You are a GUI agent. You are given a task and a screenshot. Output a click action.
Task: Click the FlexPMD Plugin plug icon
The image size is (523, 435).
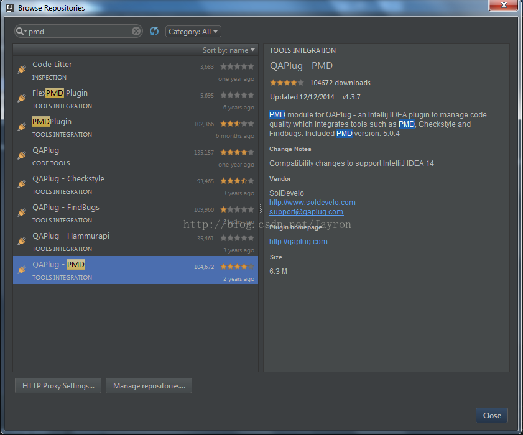coord(22,98)
